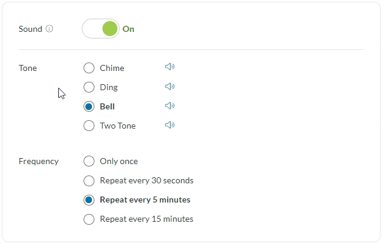
Task: Click the selected Bell radio button
Action: [x=89, y=106]
